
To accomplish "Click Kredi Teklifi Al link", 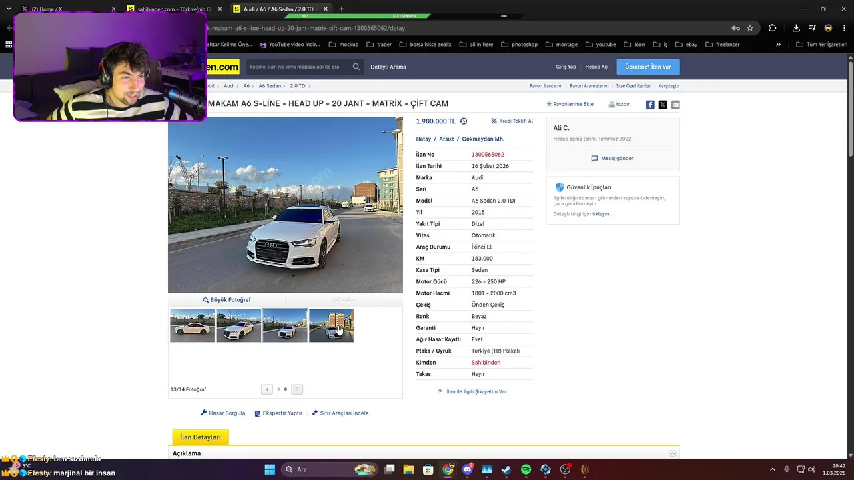I will tap(512, 121).
